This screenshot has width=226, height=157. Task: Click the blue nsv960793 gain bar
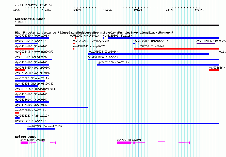[x=41, y=129]
